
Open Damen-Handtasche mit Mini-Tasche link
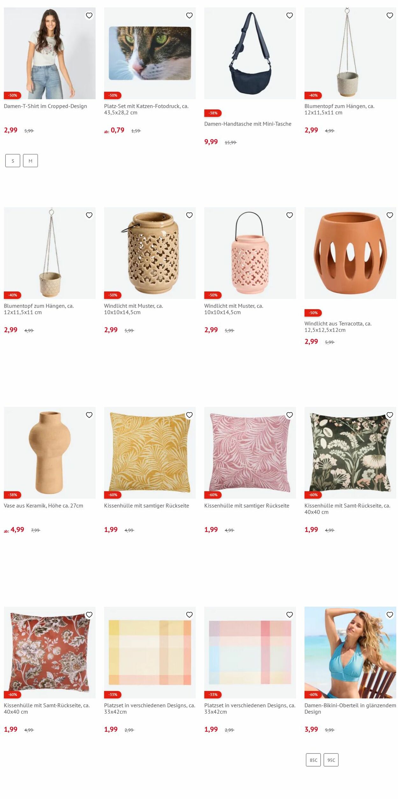248,124
